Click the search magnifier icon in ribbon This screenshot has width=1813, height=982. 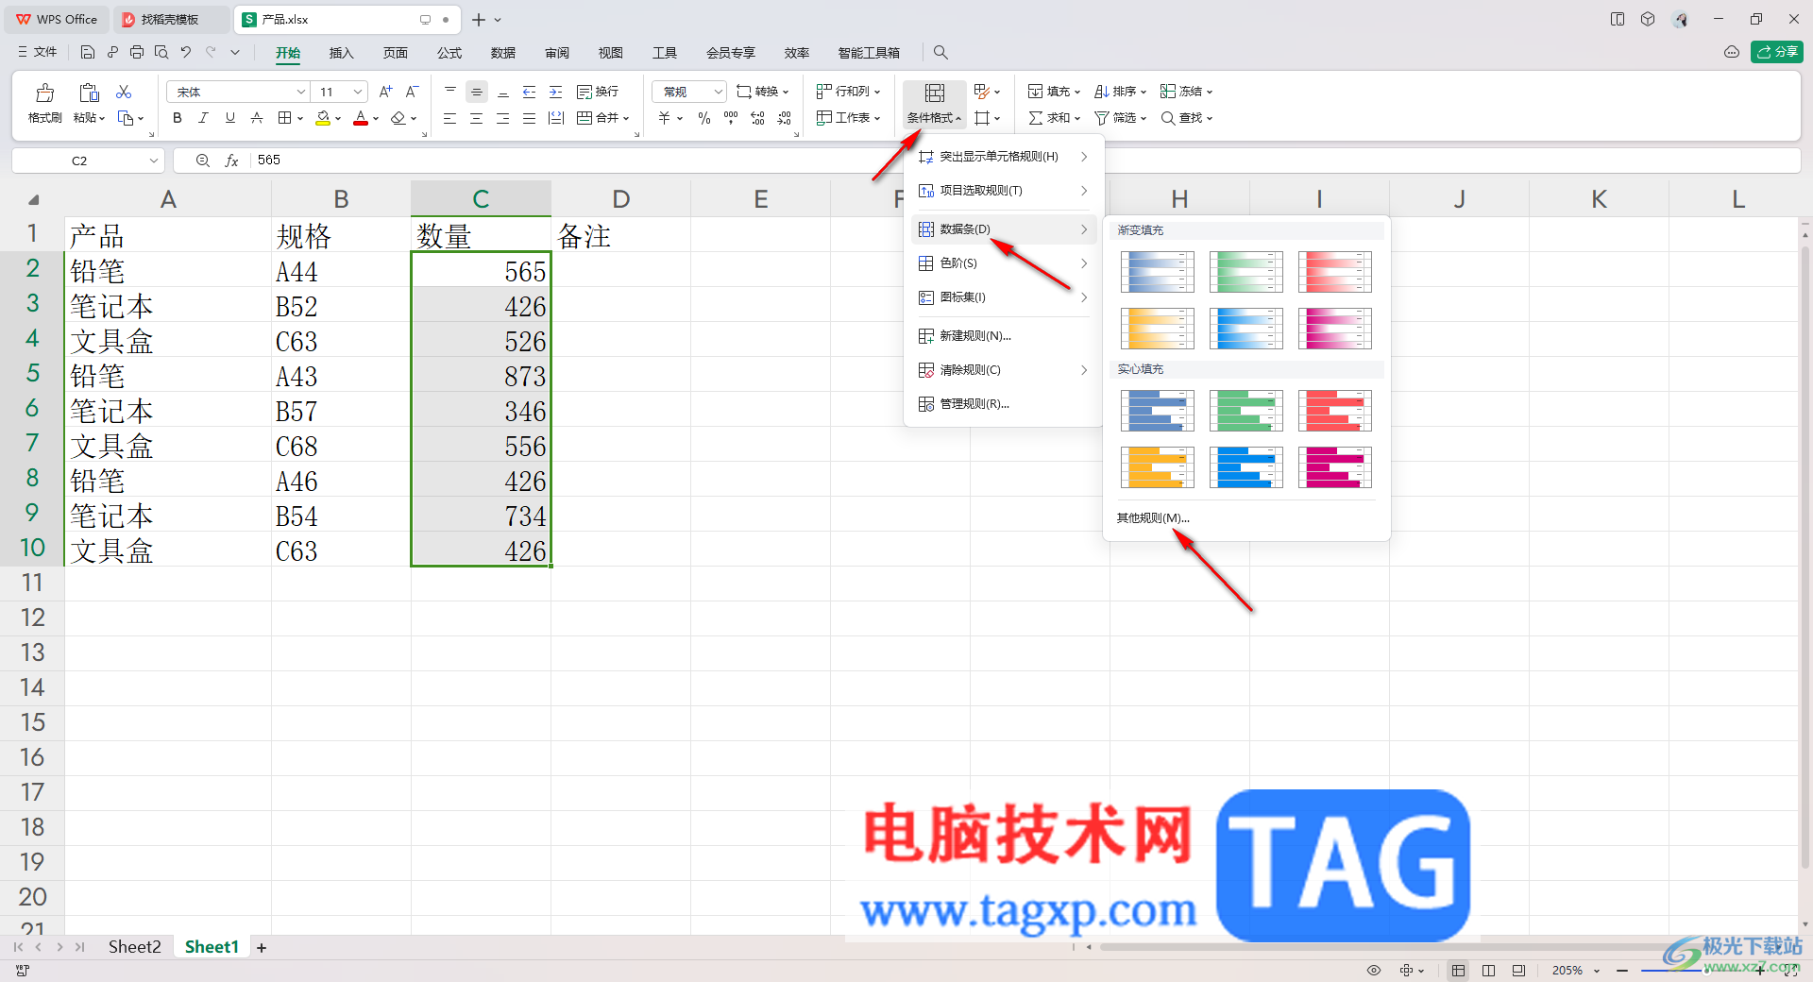940,53
